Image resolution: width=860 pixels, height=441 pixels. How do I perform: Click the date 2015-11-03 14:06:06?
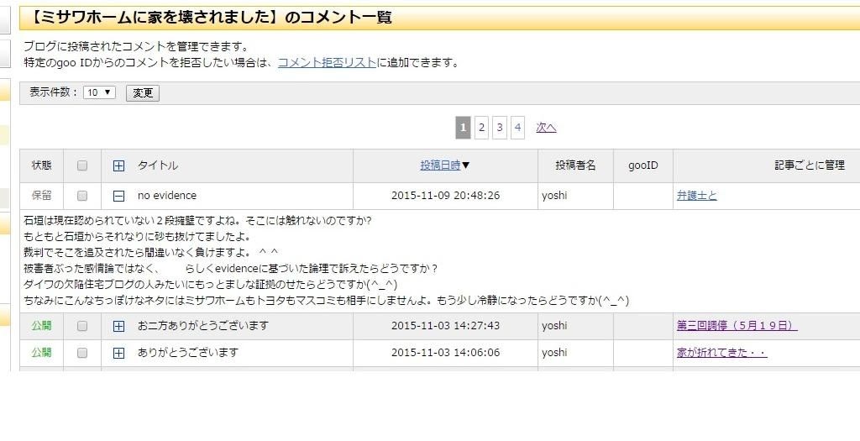445,353
